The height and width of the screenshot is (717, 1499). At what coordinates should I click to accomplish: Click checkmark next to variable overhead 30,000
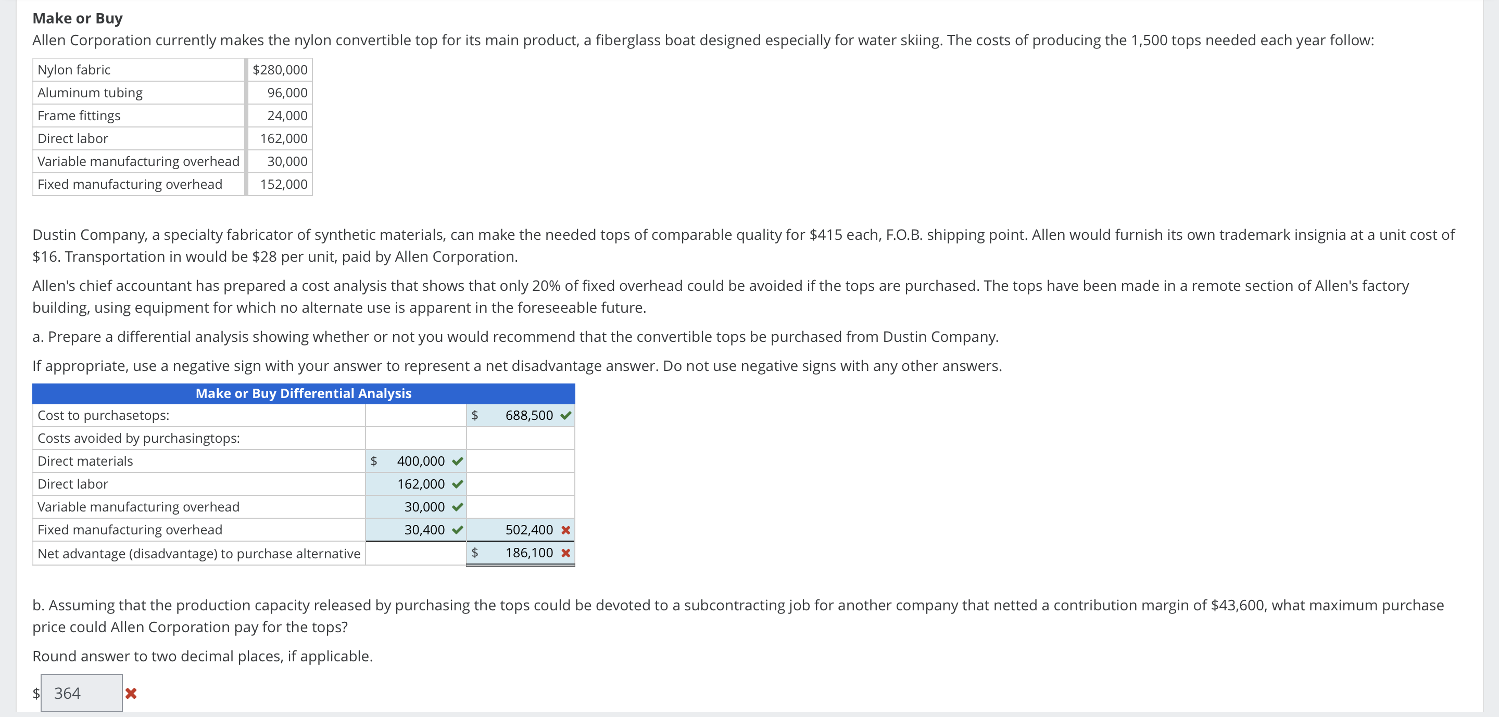pyautogui.click(x=457, y=507)
